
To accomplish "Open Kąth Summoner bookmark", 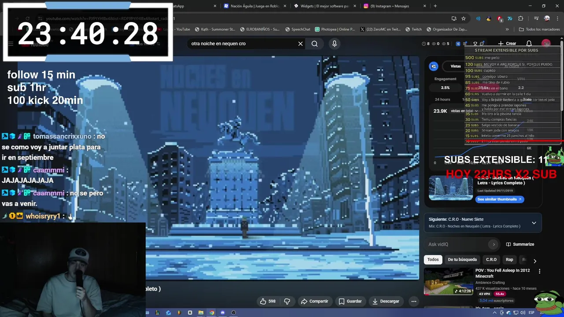I will (215, 29).
